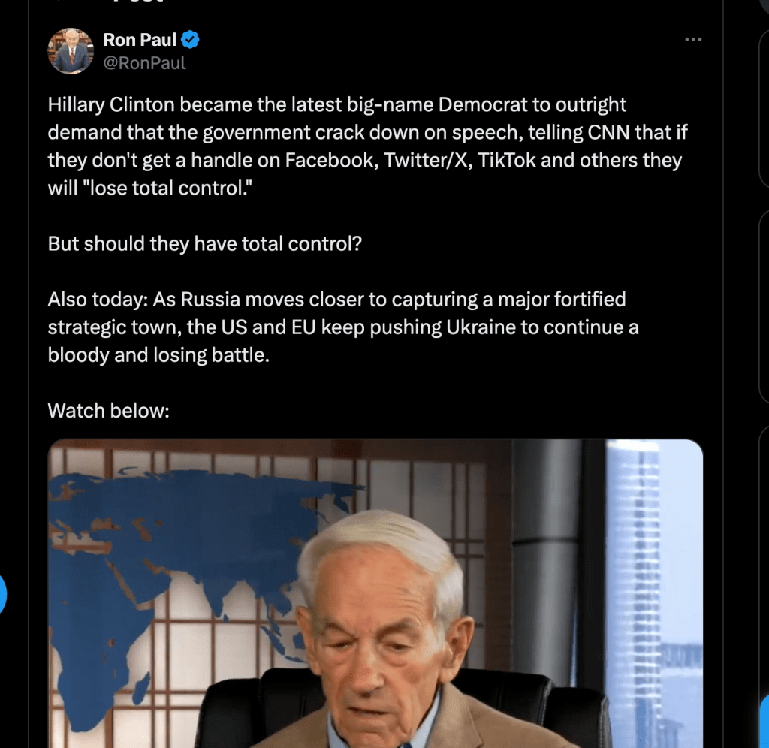This screenshot has width=769, height=748.
Task: Click the blue verified badge next to Ron Paul
Action: [191, 40]
